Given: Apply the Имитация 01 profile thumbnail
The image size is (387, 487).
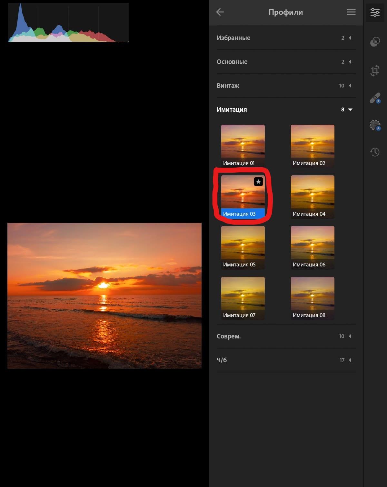Looking at the screenshot, I should [x=243, y=146].
